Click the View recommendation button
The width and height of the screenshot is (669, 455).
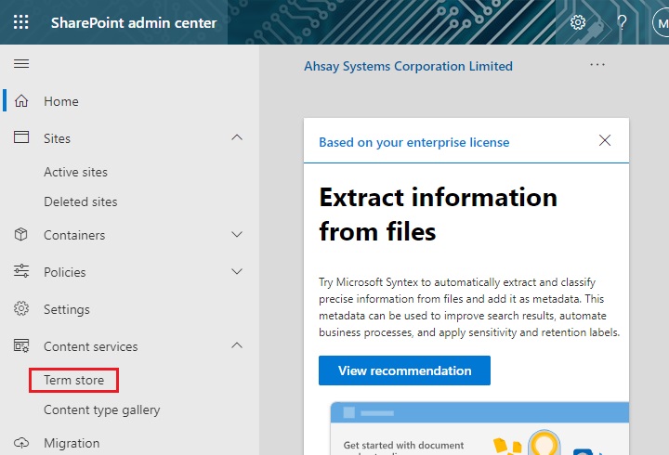[404, 370]
